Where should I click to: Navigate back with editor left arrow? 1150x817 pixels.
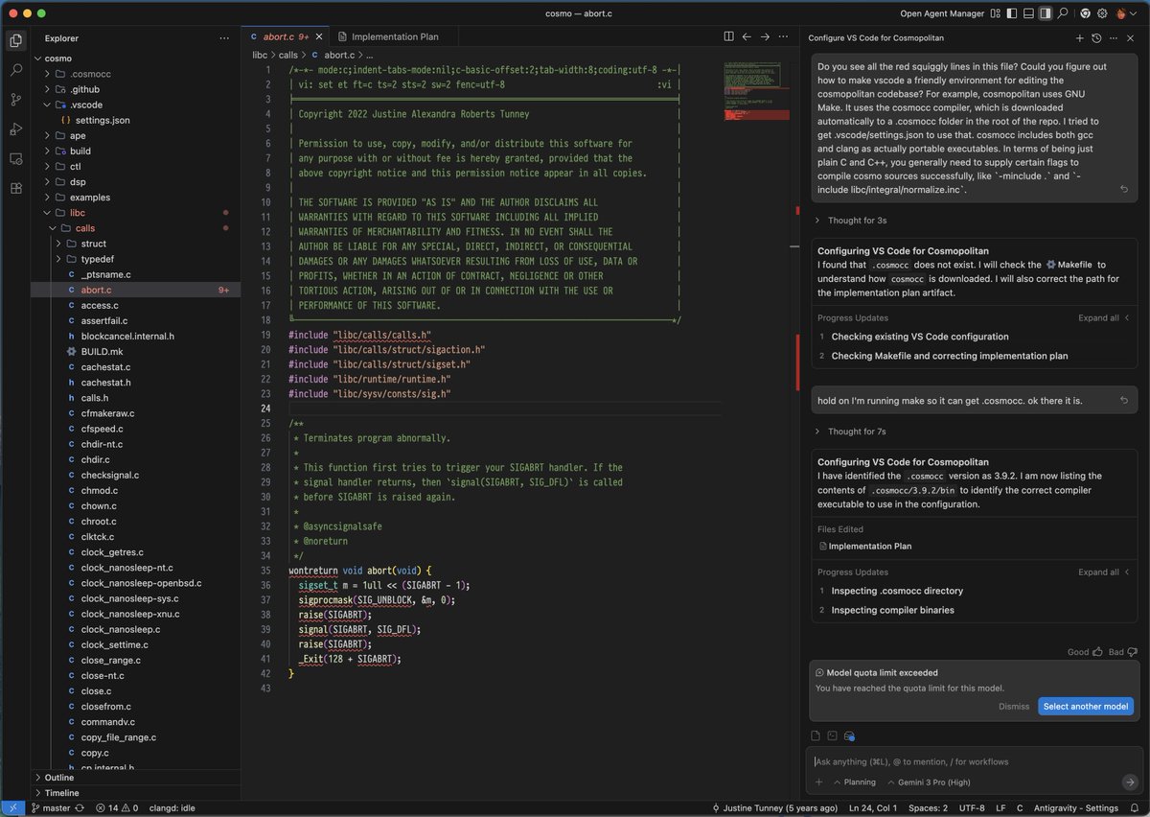click(x=747, y=36)
